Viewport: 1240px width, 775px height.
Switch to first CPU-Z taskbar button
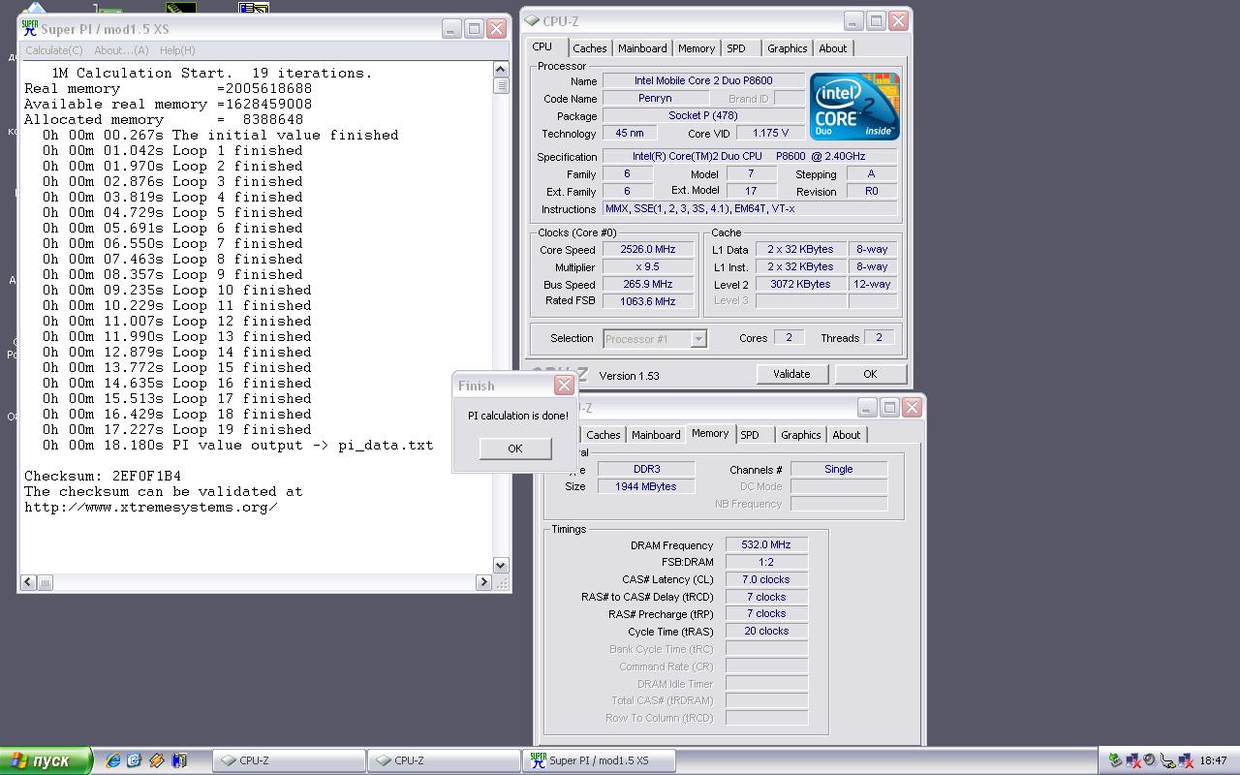tap(289, 760)
